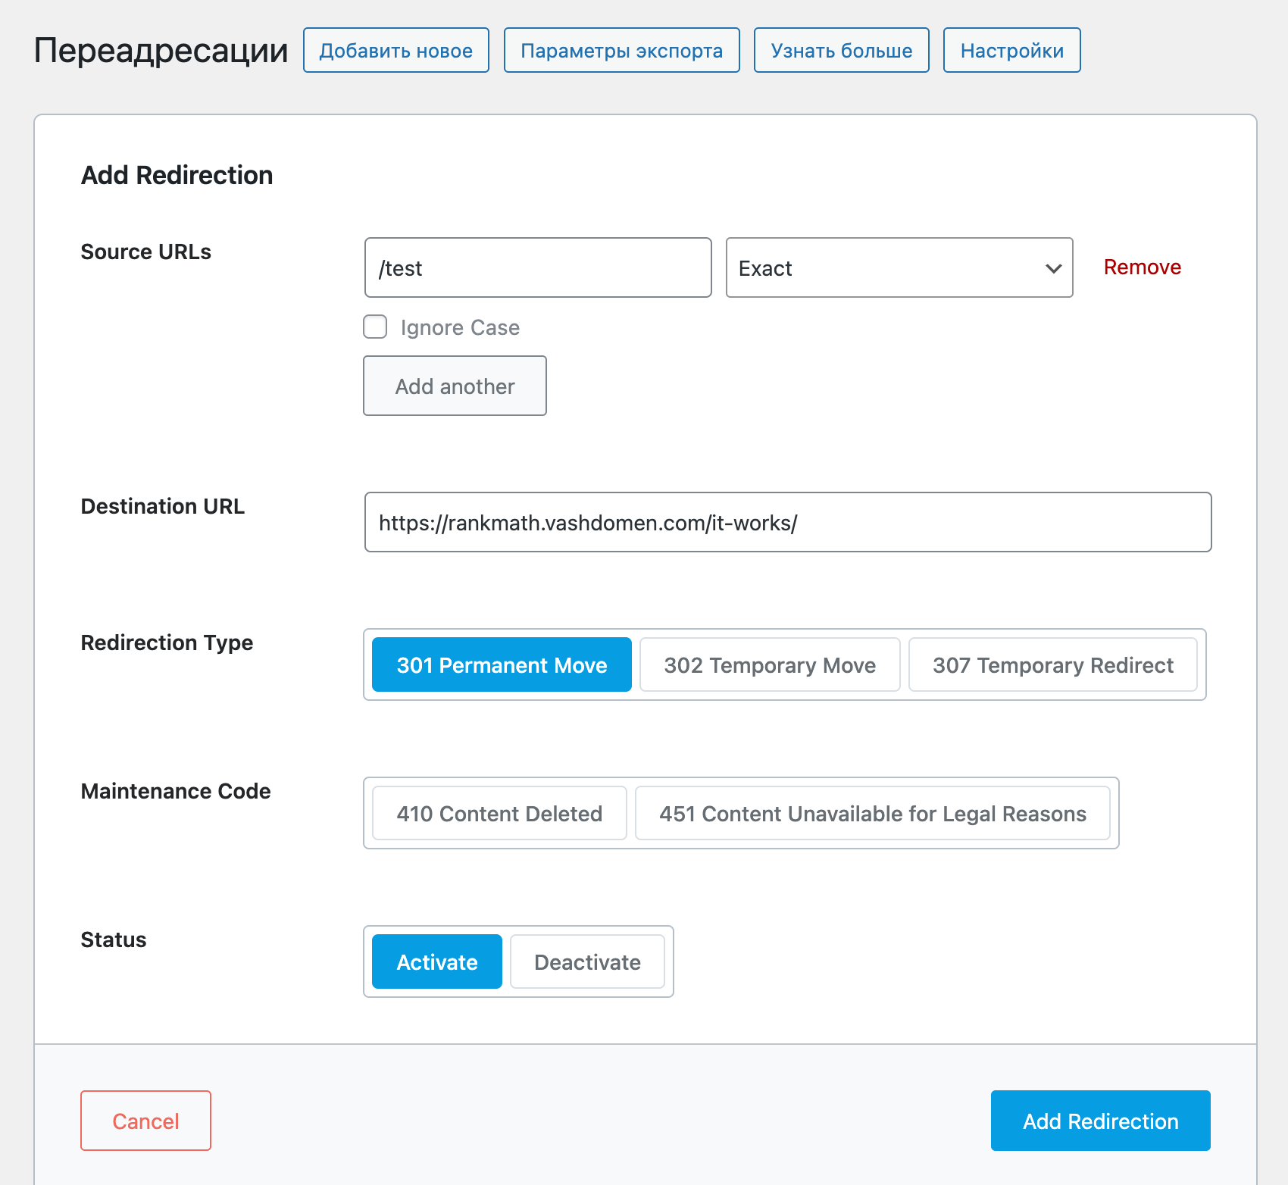
Task: Focus the Source URL input field
Action: point(538,267)
